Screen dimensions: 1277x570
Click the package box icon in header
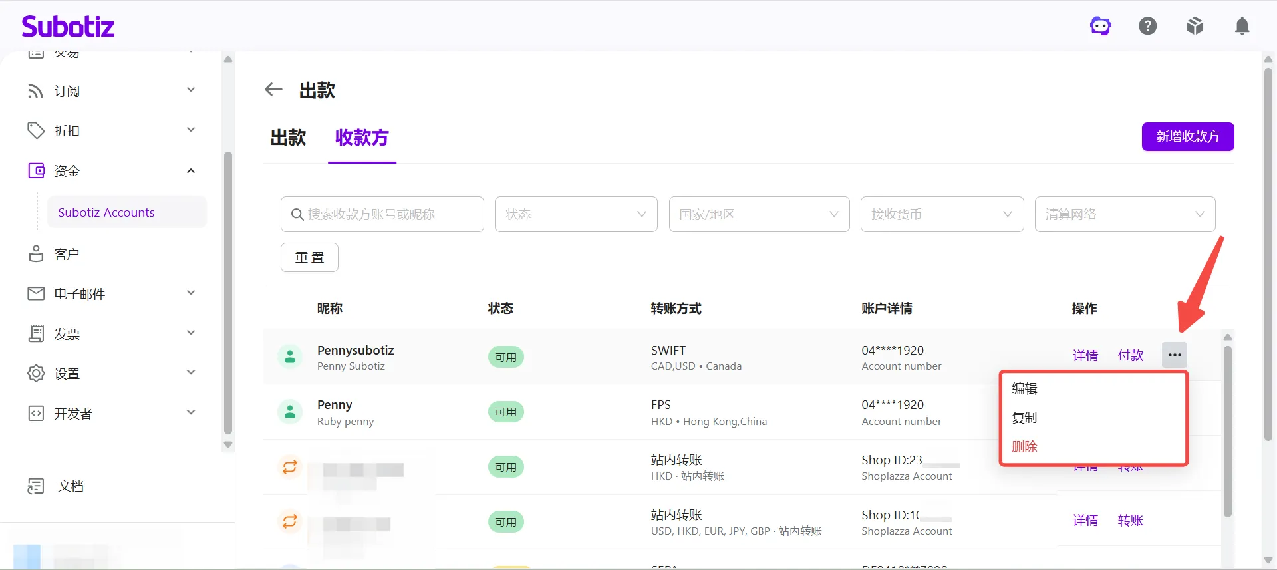coord(1195,26)
